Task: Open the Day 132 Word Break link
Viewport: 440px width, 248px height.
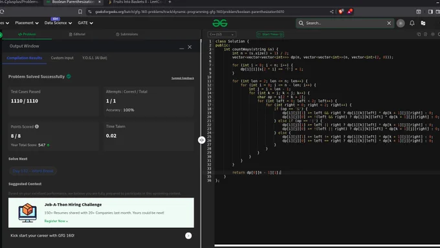Action: click(x=33, y=171)
